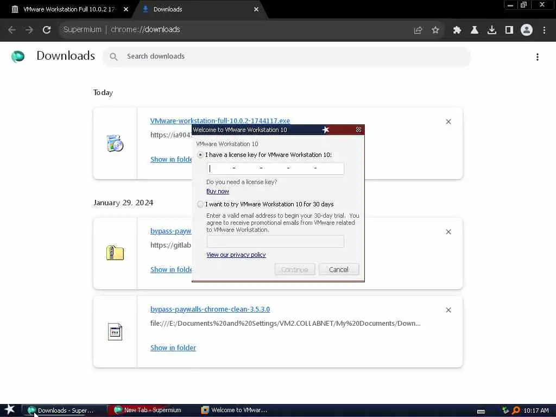Show VMware-workstation exe in folder
556x417 pixels.
pos(171,159)
